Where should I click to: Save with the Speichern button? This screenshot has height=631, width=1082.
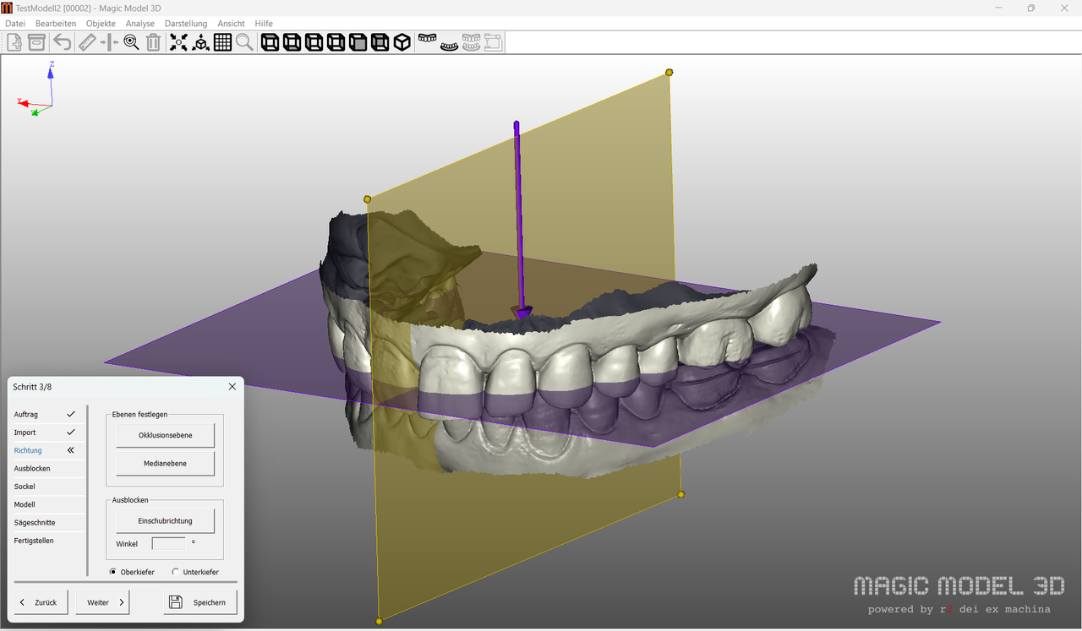coord(200,602)
